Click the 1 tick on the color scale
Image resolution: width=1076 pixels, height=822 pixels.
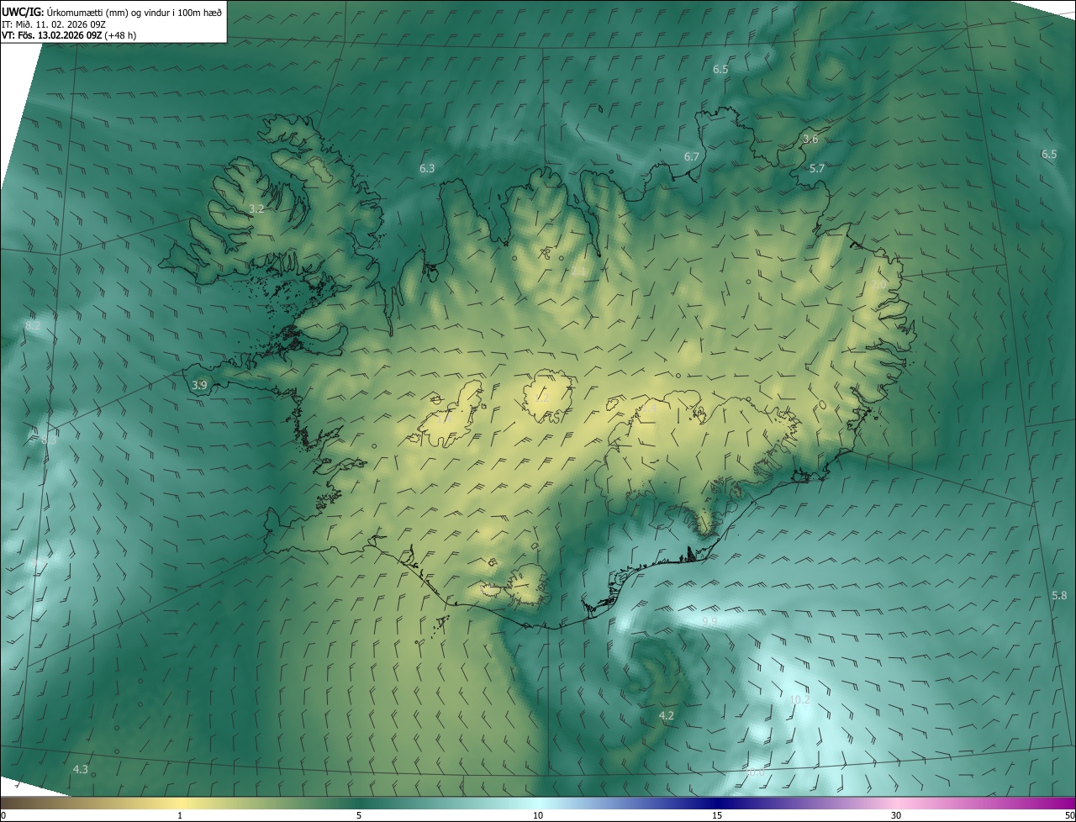180,816
